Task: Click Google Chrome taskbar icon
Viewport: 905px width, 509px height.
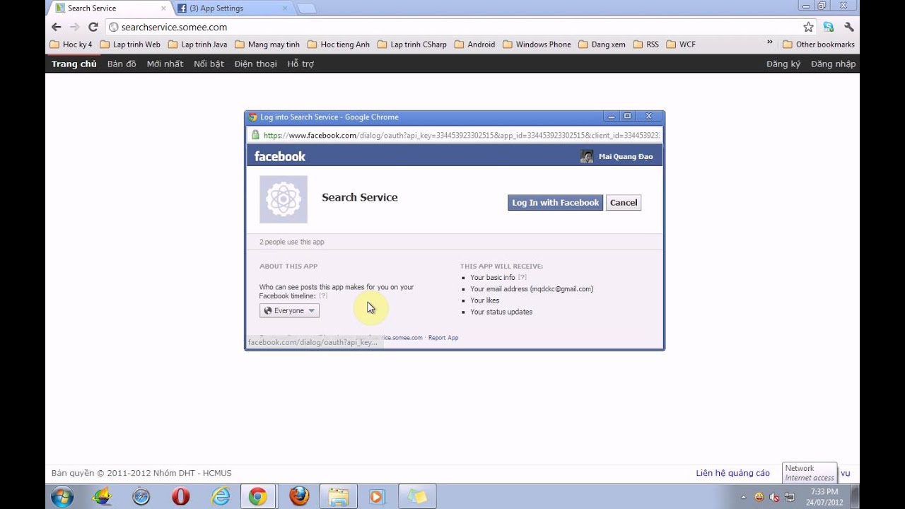Action: pyautogui.click(x=258, y=497)
